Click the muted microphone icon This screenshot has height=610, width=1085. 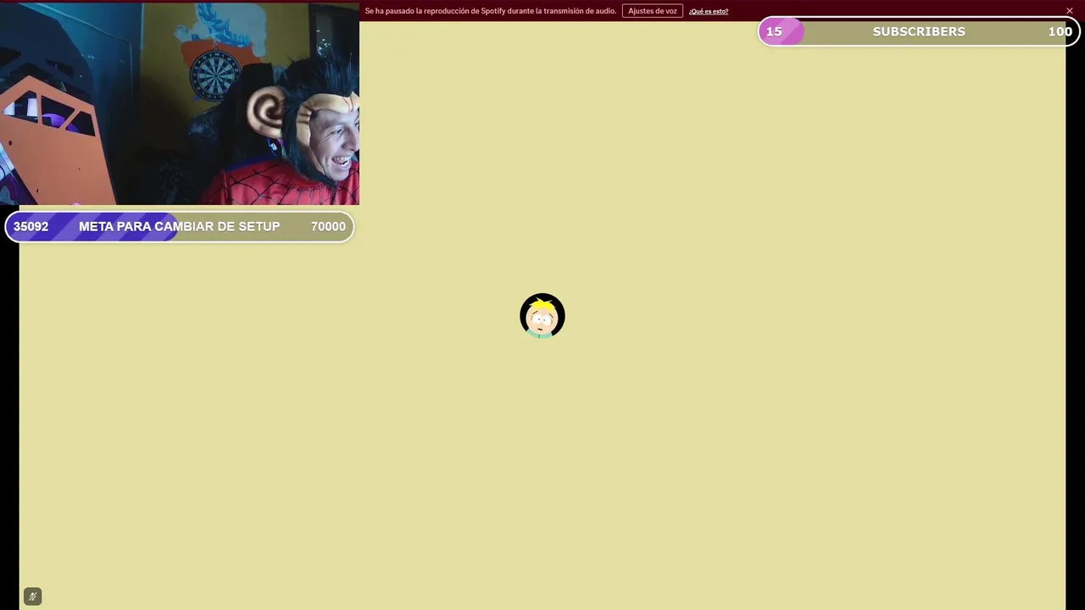32,596
